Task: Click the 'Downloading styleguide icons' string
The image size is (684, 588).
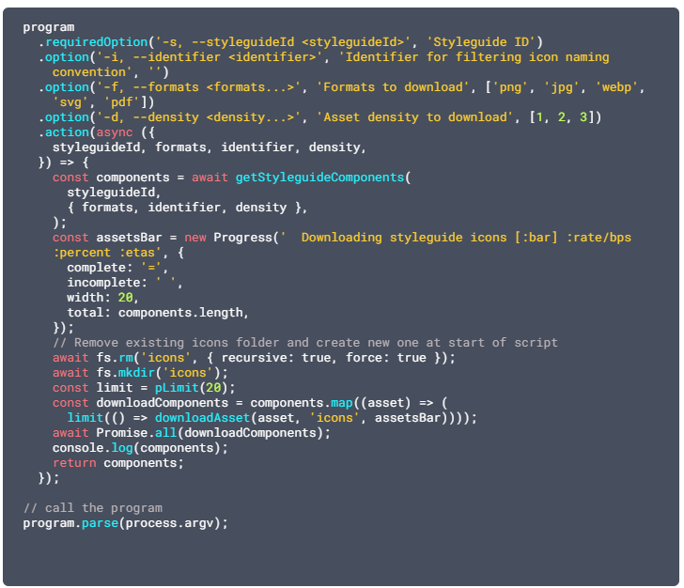Action: (x=404, y=238)
